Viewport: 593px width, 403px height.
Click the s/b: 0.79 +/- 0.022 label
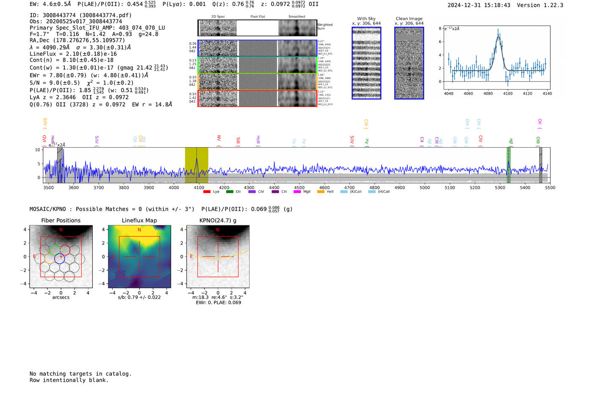coord(139,297)
